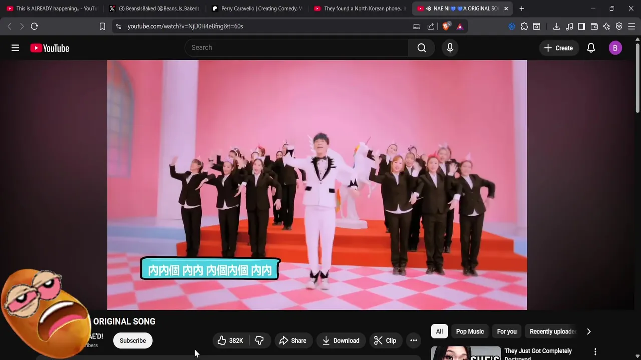Open the 'They Just Got Completely' recommended thumbnail

coord(466,353)
